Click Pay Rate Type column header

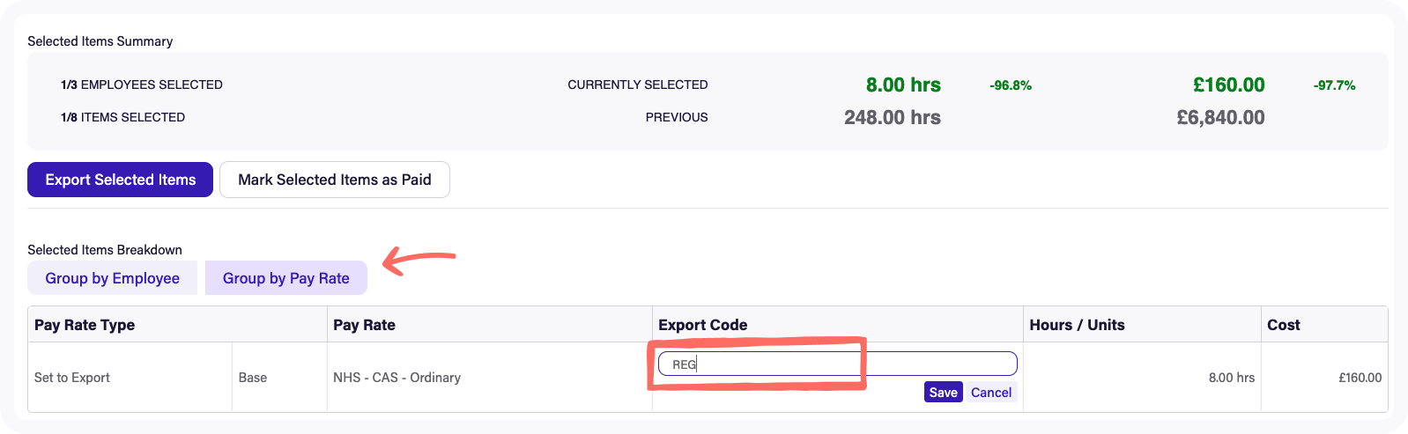pos(85,325)
